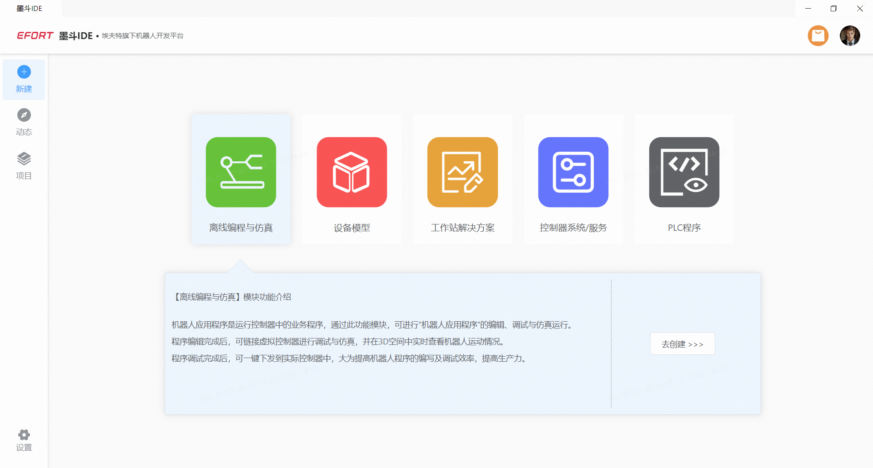Viewport: 873px width, 468px height.
Task: Click the orange message inbox icon
Action: coord(818,35)
